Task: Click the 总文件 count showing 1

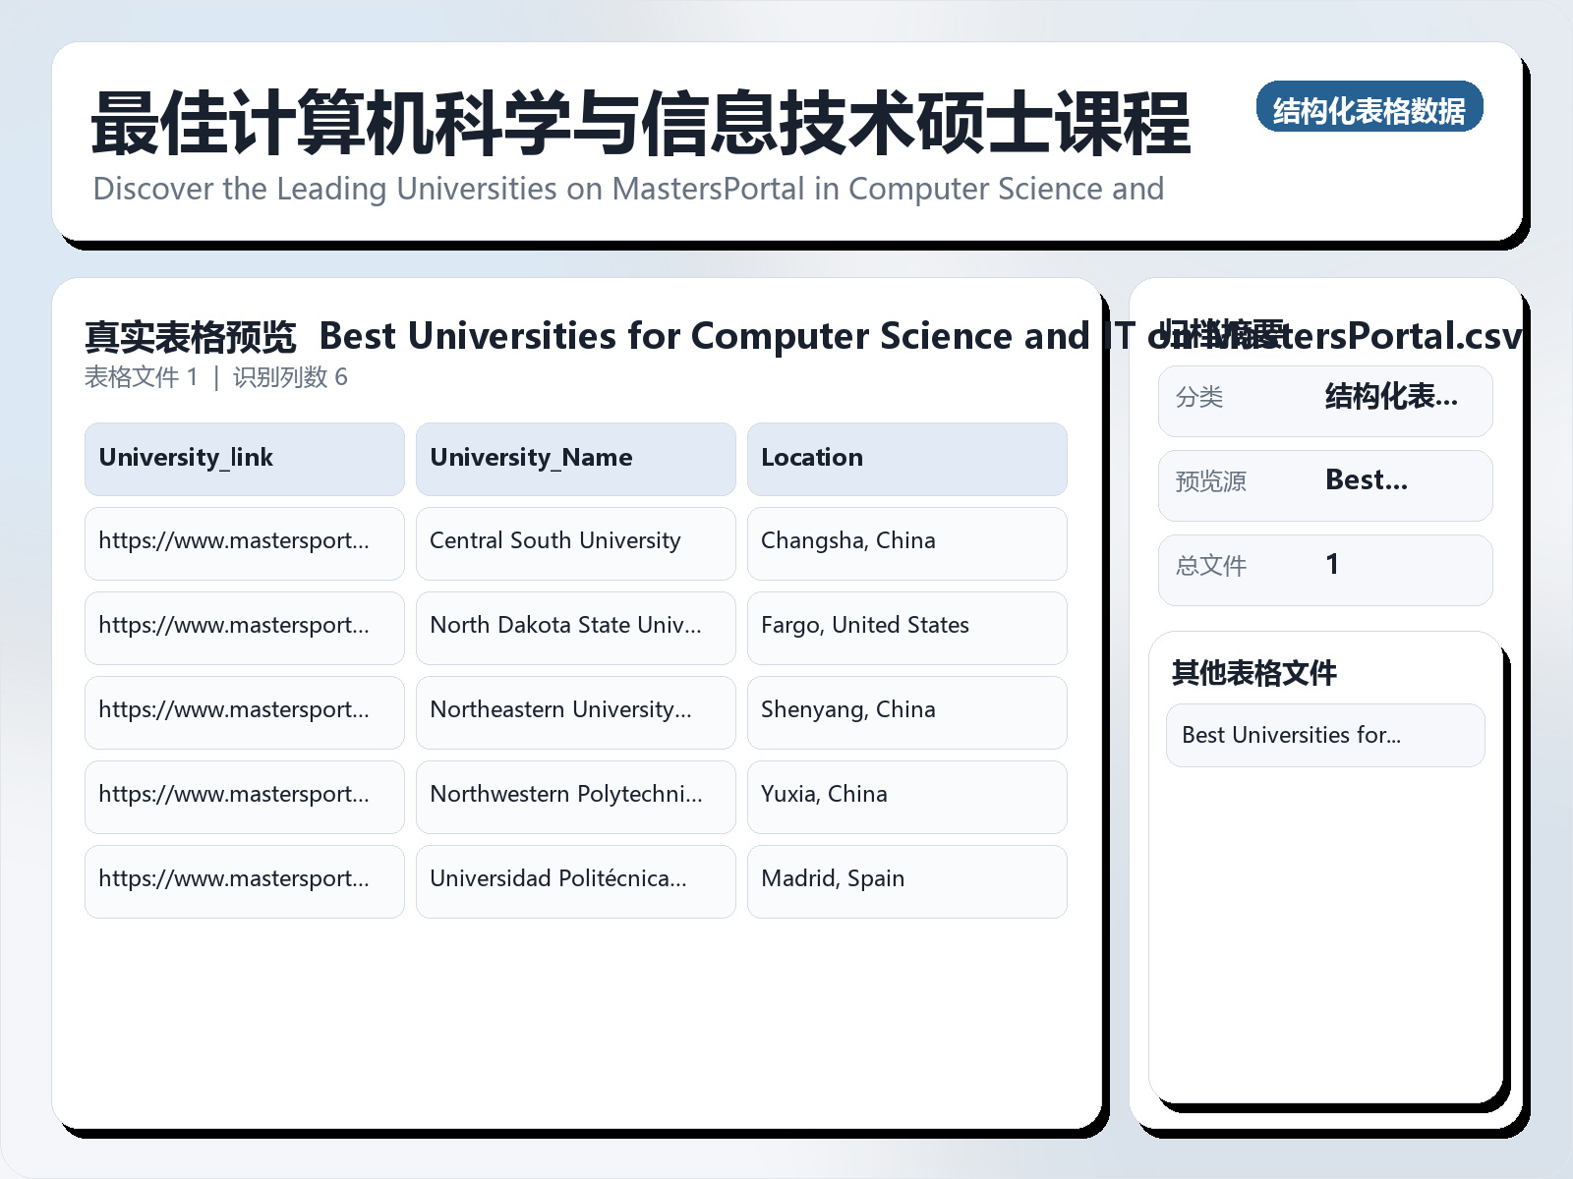Action: pos(1333,566)
